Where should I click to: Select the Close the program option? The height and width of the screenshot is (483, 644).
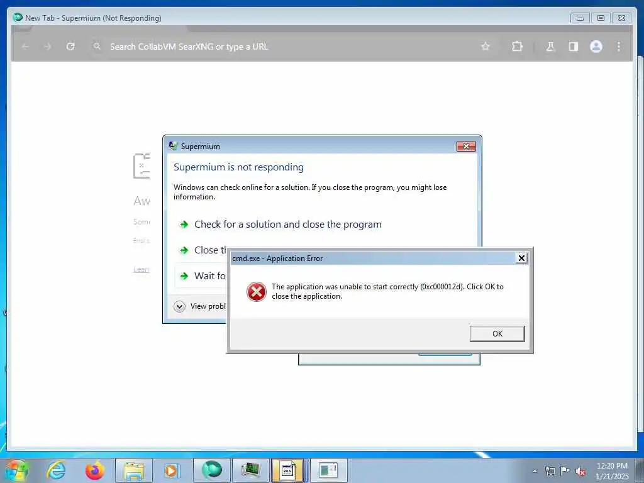tap(202, 250)
